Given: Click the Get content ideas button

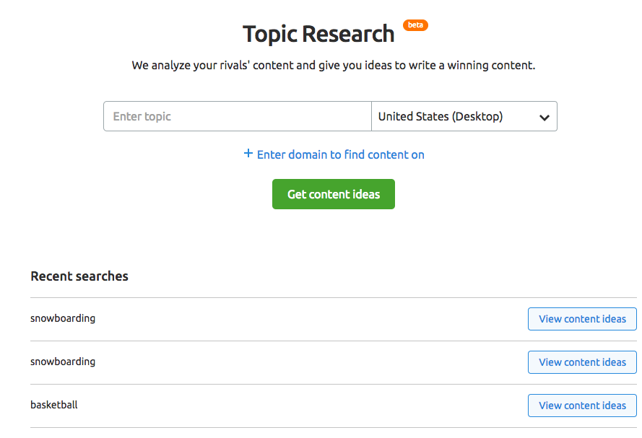Looking at the screenshot, I should tap(334, 194).
